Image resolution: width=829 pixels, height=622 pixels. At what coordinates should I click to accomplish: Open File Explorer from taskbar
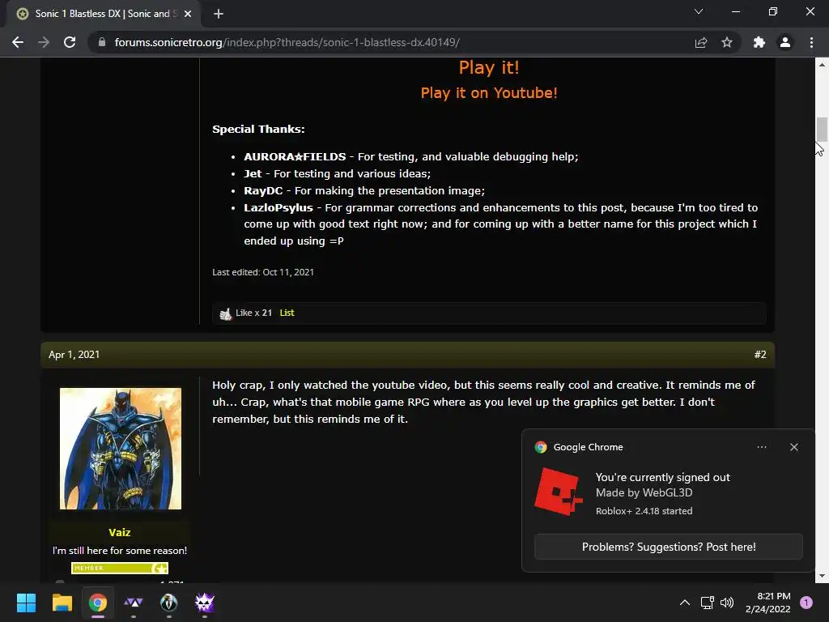click(x=62, y=603)
